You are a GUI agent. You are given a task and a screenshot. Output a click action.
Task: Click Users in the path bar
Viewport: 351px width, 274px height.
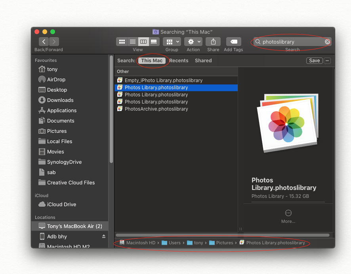171,243
